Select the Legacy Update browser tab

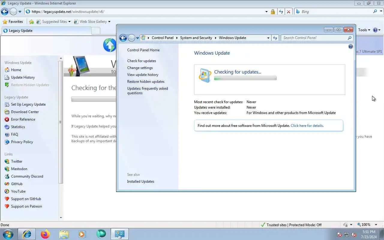point(46,31)
